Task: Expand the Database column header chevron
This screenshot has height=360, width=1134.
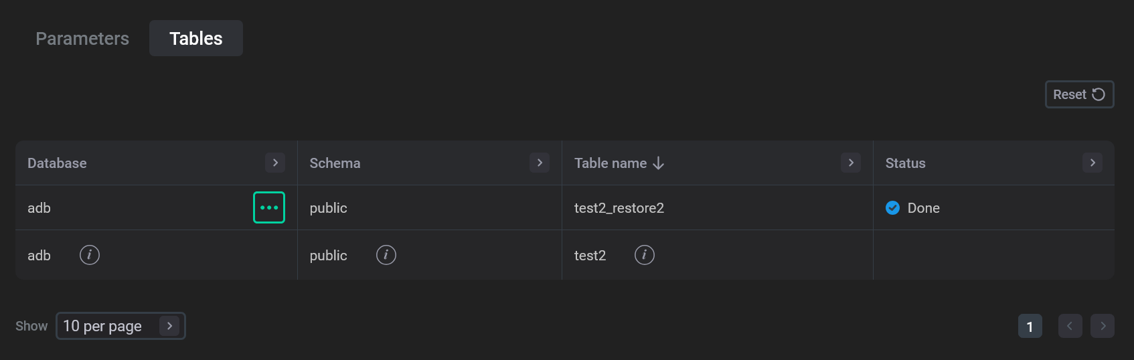Action: [275, 163]
